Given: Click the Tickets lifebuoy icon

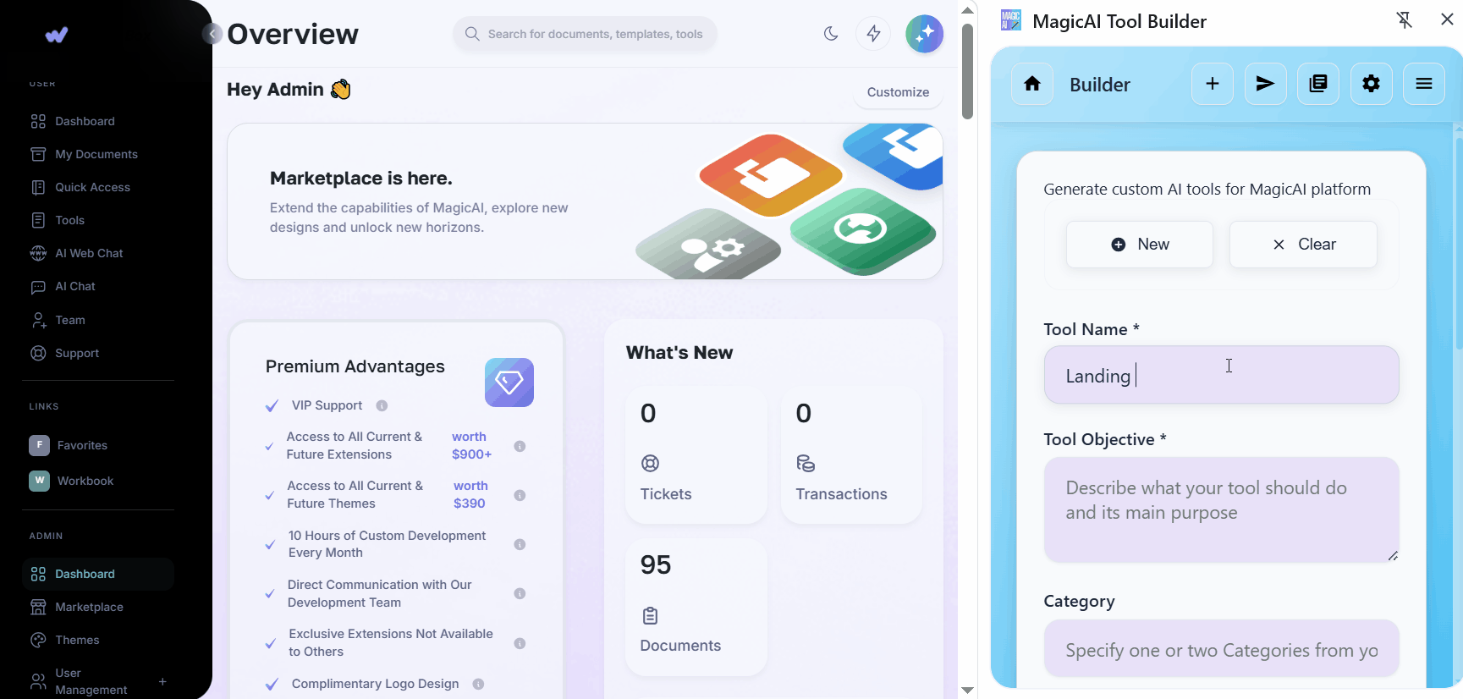Looking at the screenshot, I should pos(650,463).
